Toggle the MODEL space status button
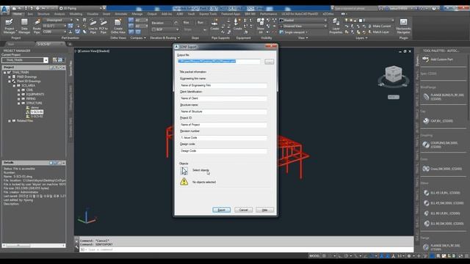This screenshot has width=470, height=264. click(314, 256)
